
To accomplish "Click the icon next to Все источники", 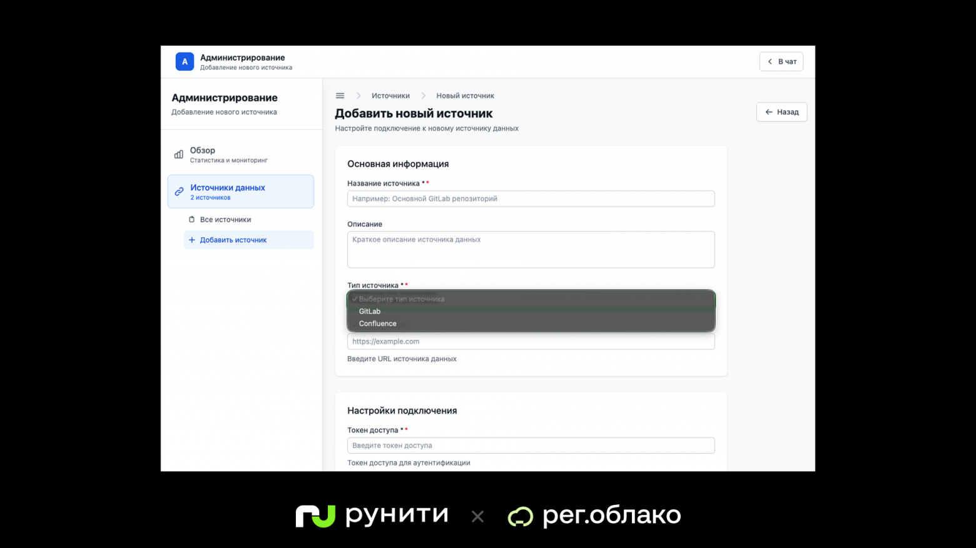I will coord(192,219).
